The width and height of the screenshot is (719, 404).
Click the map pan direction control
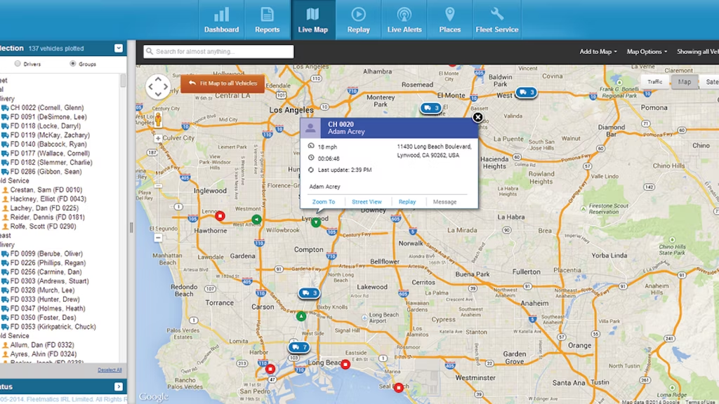(158, 86)
